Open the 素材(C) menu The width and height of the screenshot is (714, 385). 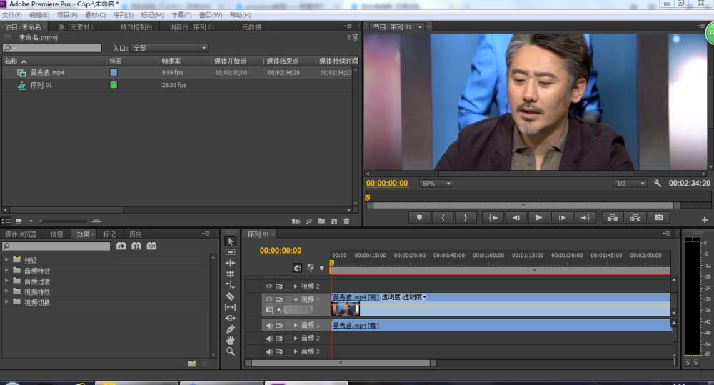tap(95, 15)
